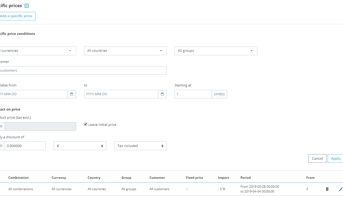Open the All countries dropdown
This screenshot has width=343, height=197.
click(125, 51)
